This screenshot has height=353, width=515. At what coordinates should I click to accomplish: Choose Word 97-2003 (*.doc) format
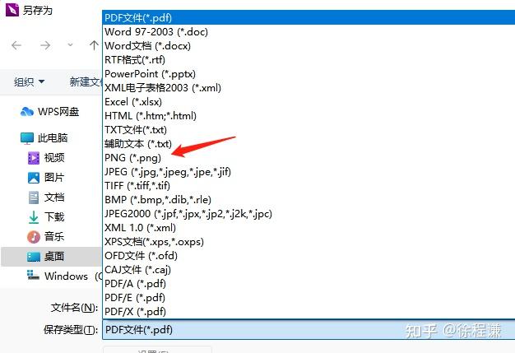click(309, 31)
